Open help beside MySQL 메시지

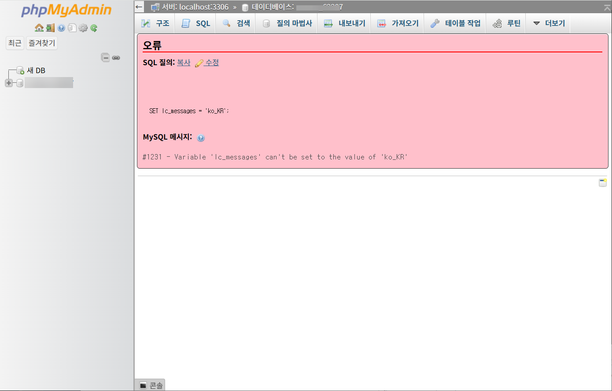201,138
